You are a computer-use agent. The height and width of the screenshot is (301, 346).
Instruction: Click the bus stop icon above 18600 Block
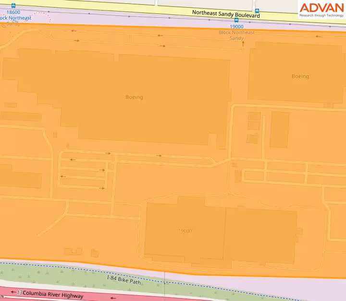[13, 5]
